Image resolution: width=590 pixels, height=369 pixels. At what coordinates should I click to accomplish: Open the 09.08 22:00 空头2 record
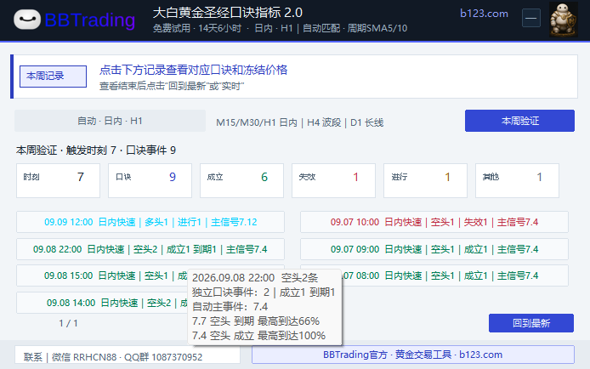click(x=150, y=249)
